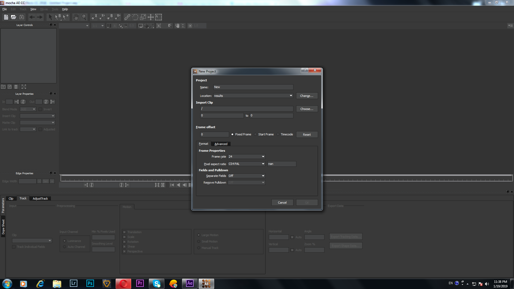Select the Zoom magnifier tool
The image size is (514, 289).
(84, 17)
